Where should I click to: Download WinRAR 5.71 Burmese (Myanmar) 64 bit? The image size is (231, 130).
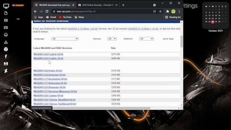(x=55, y=91)
